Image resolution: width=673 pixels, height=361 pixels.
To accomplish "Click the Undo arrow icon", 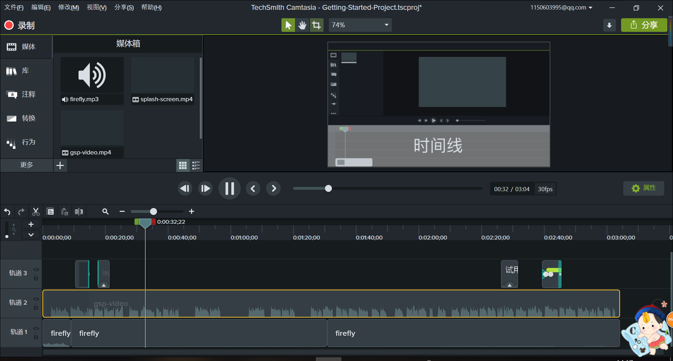I will 7,211.
